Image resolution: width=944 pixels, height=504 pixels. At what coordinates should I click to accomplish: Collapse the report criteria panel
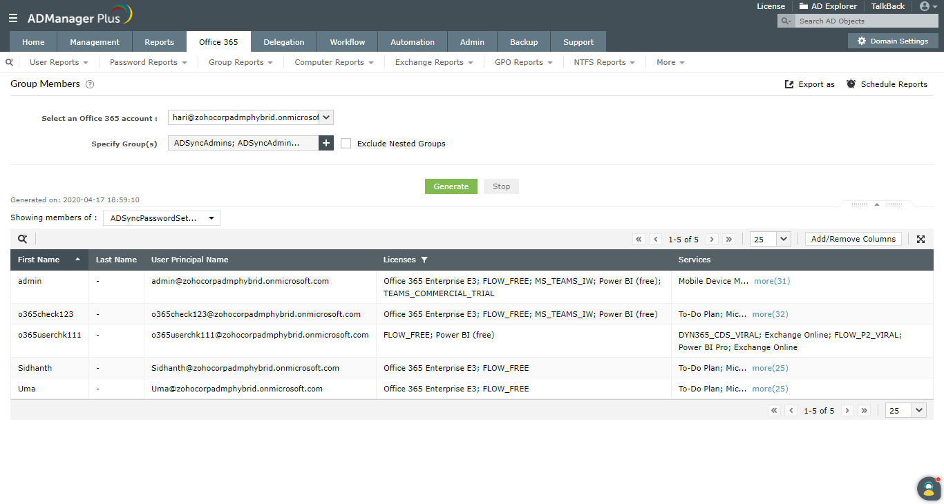(x=877, y=204)
